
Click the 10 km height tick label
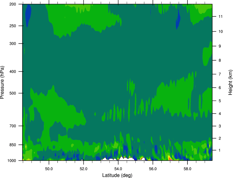tap(221, 31)
